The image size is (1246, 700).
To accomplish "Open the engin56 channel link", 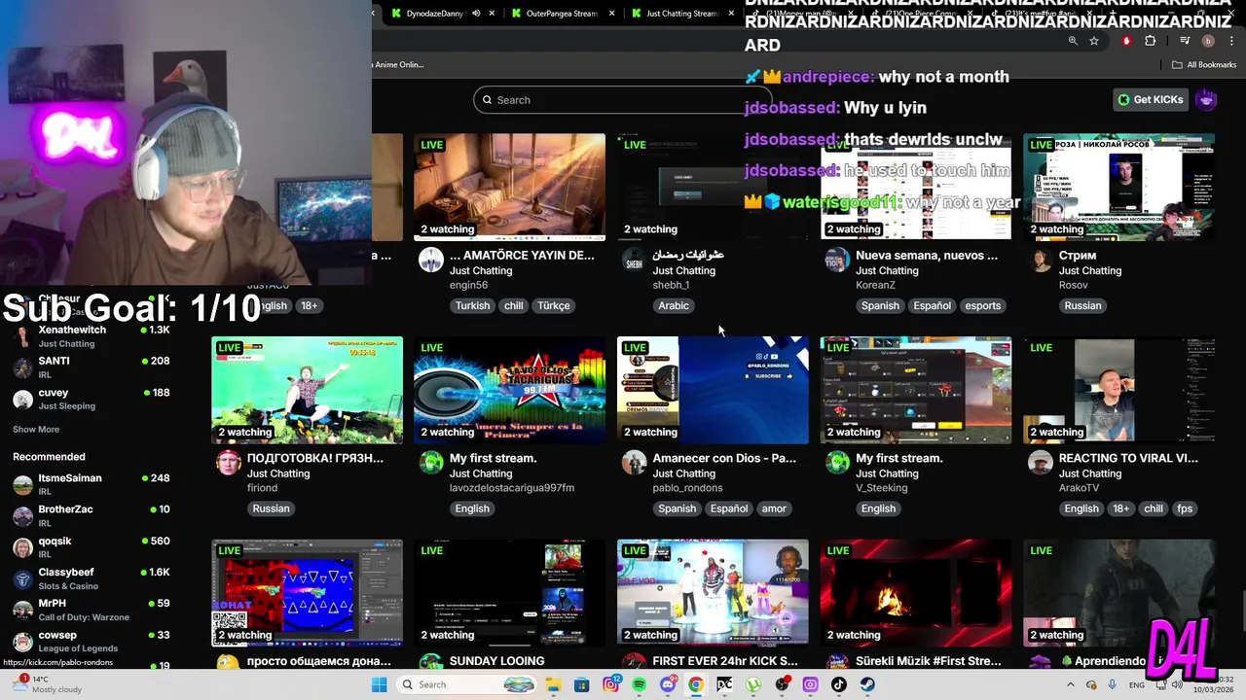I will 468,285.
